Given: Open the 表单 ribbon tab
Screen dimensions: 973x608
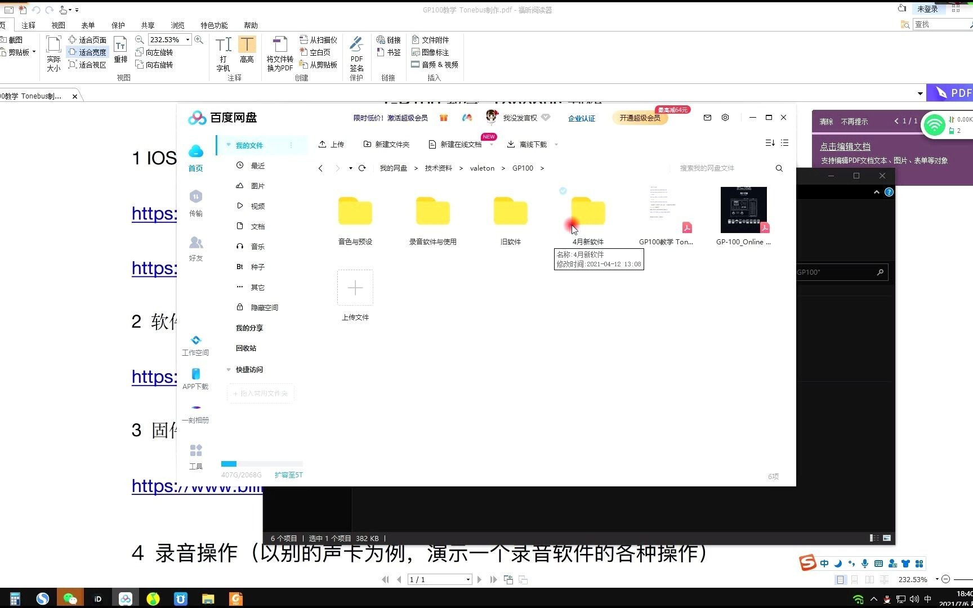Looking at the screenshot, I should (x=88, y=25).
